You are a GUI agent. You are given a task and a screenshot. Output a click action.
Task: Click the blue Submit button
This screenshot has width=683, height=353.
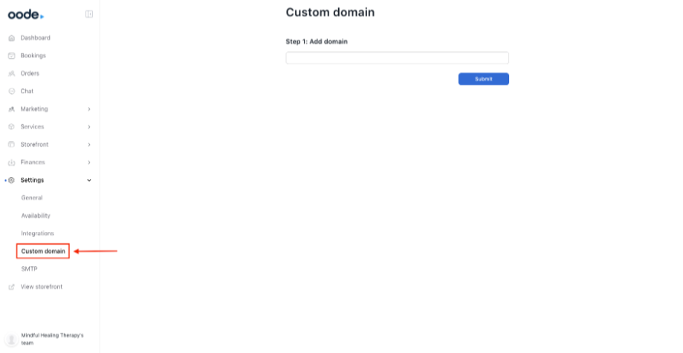484,79
